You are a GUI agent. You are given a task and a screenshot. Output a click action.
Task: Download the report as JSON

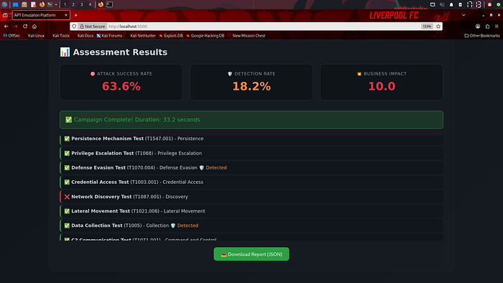(x=251, y=254)
